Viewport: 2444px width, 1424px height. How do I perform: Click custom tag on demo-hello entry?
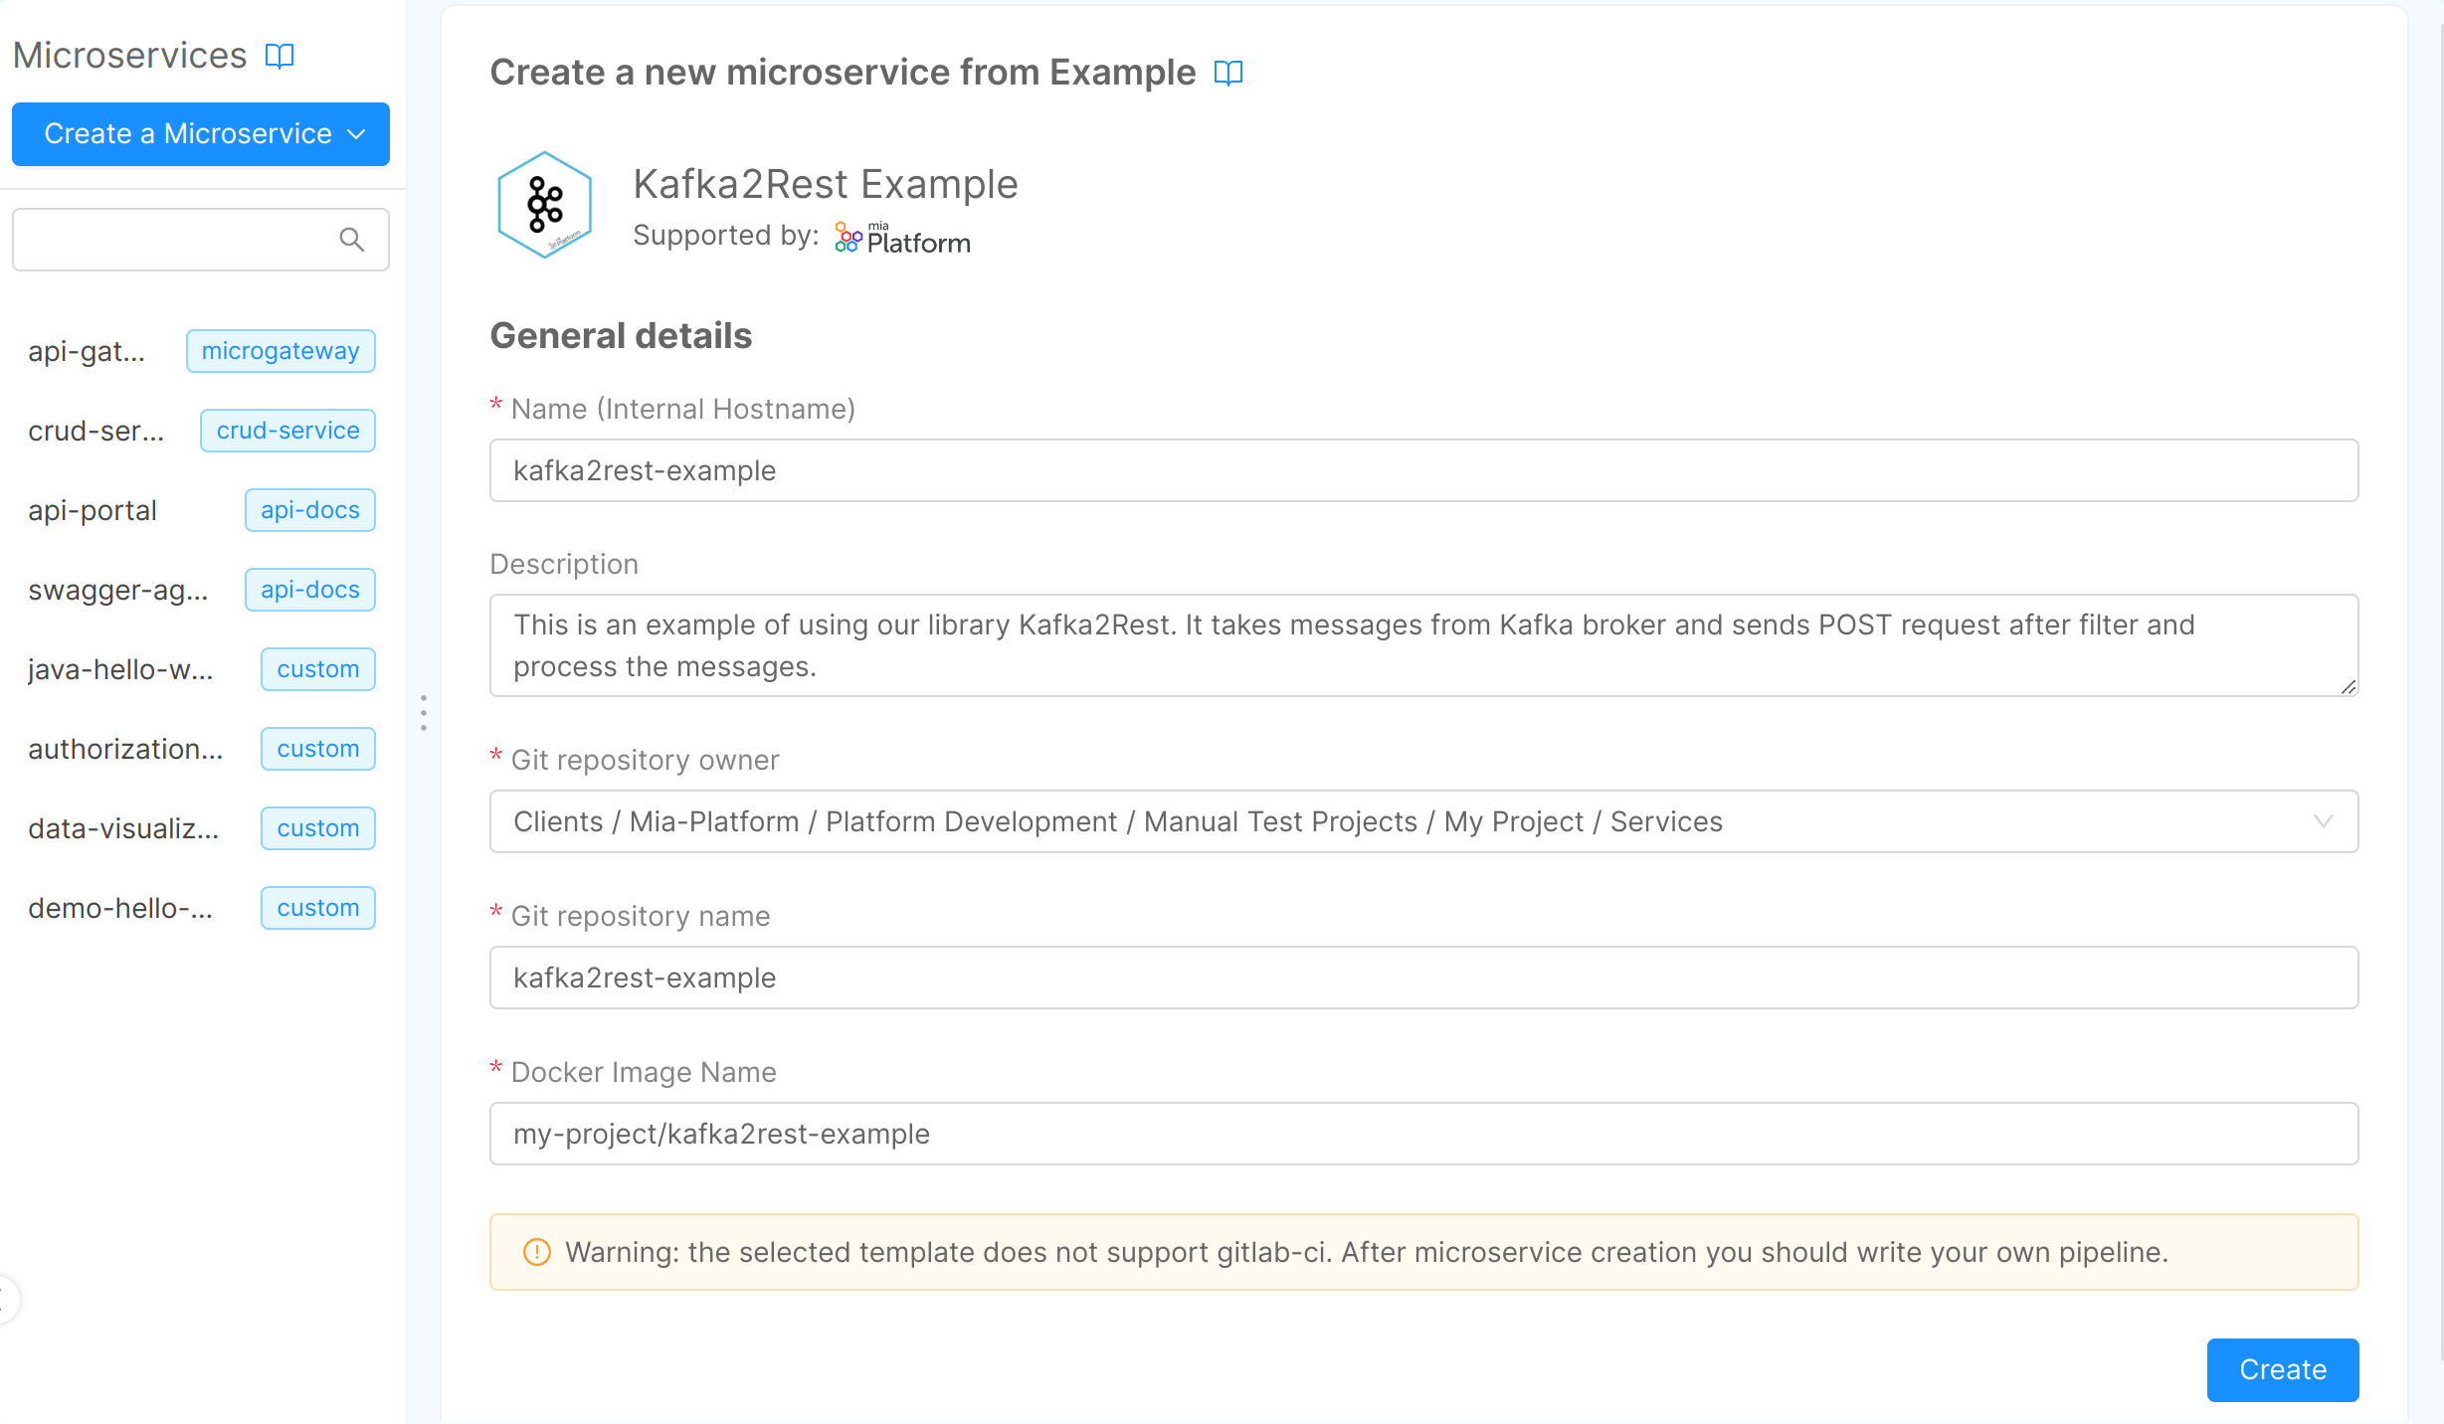pos(317,908)
